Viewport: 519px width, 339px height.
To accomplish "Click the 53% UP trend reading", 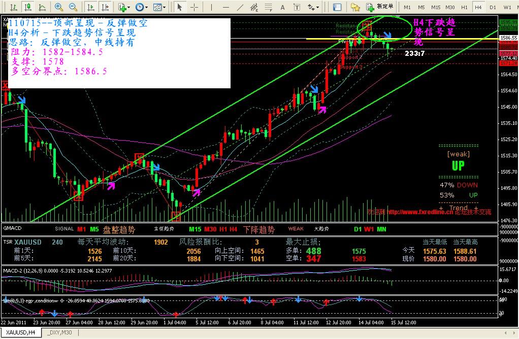I will coord(459,195).
